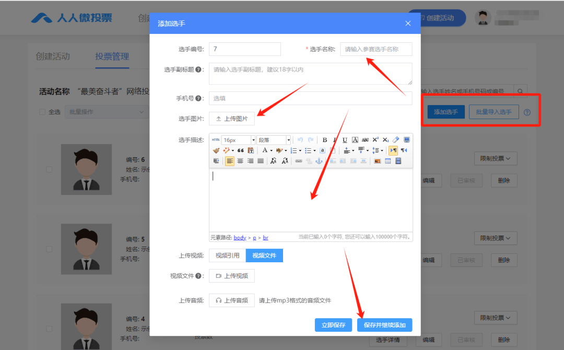This screenshot has height=350, width=564.
Task: Toggle left-to-right text direction button
Action: coord(394,150)
